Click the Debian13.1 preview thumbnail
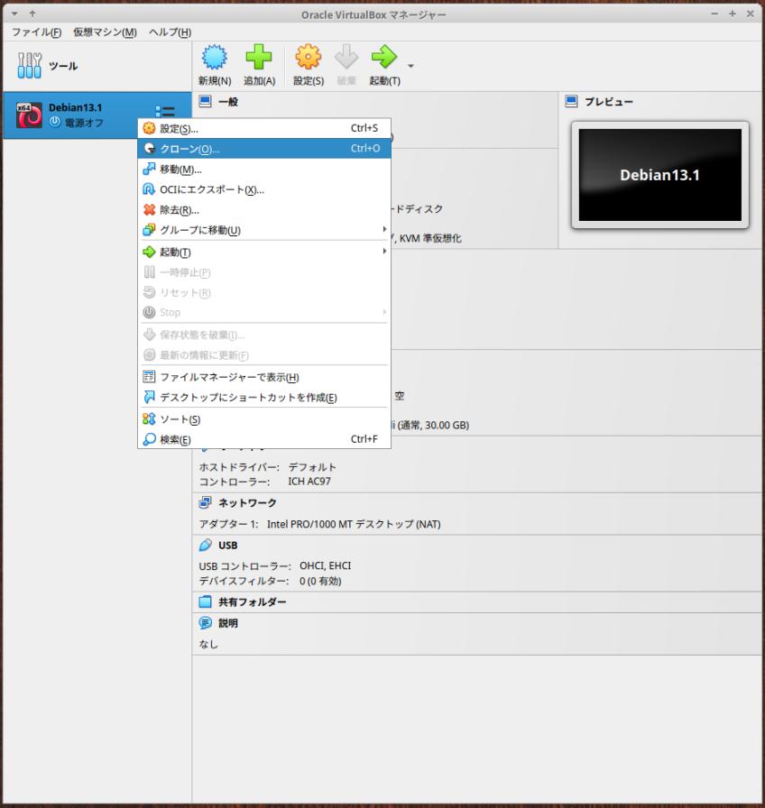Screen dimensions: 765x808 point(659,175)
